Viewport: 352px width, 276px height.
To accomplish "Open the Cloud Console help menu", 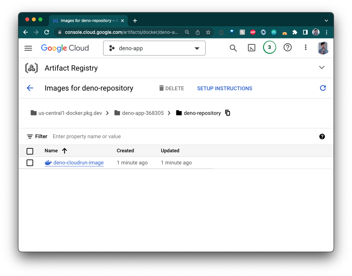I will [288, 48].
